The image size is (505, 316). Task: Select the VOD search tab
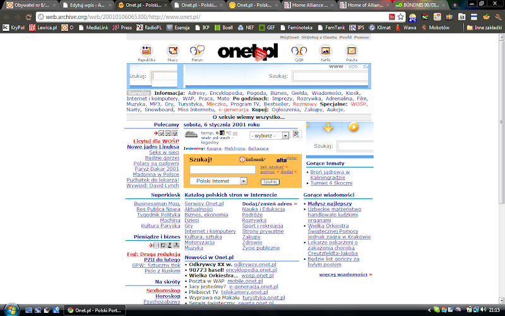(353, 66)
